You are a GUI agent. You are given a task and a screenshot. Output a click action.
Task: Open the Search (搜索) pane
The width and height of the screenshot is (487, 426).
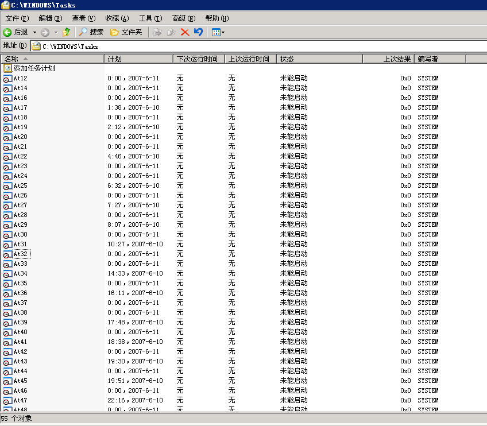91,32
